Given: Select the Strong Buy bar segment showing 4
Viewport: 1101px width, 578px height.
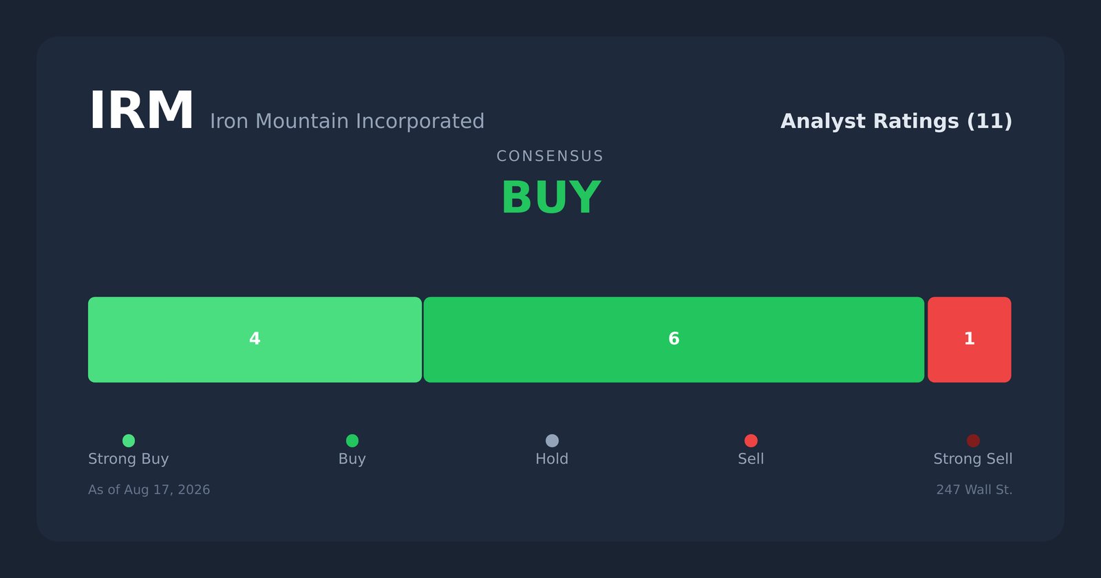Looking at the screenshot, I should (x=255, y=339).
